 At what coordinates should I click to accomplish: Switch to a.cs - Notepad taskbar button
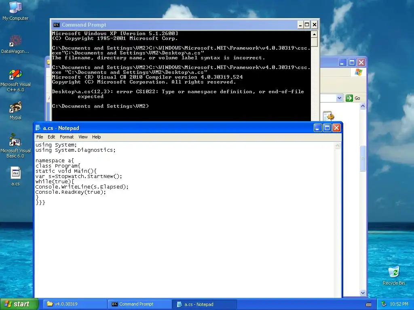(x=204, y=304)
